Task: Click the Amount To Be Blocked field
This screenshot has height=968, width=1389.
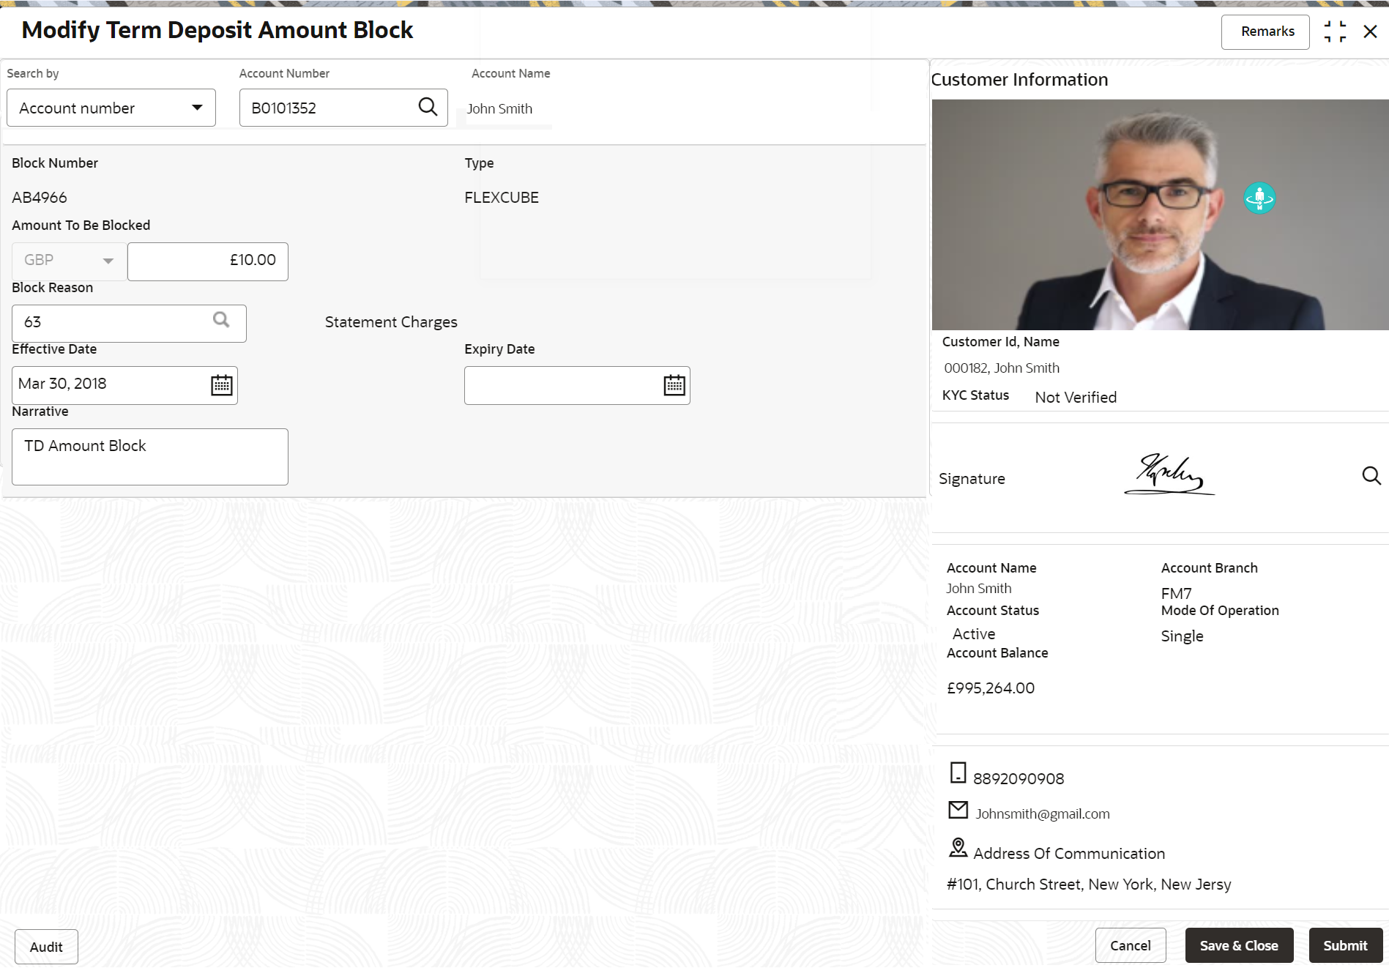Action: click(208, 261)
